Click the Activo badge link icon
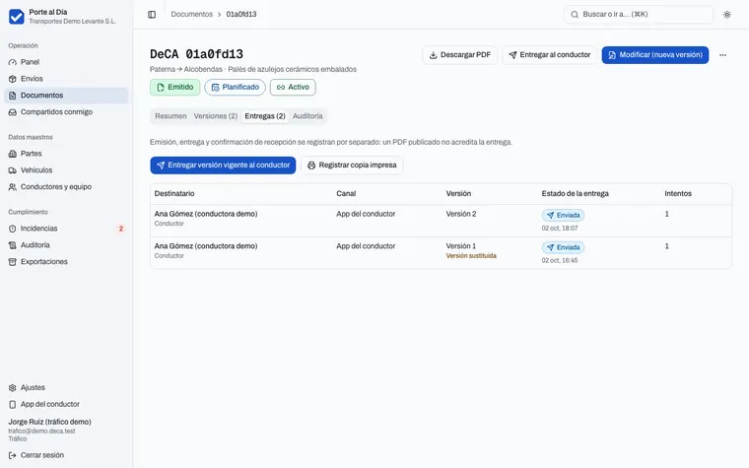The width and height of the screenshot is (749, 468). [x=281, y=88]
